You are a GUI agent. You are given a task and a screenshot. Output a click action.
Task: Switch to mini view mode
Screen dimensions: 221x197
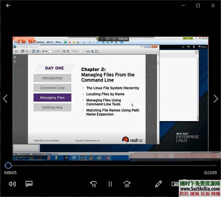[175, 184]
